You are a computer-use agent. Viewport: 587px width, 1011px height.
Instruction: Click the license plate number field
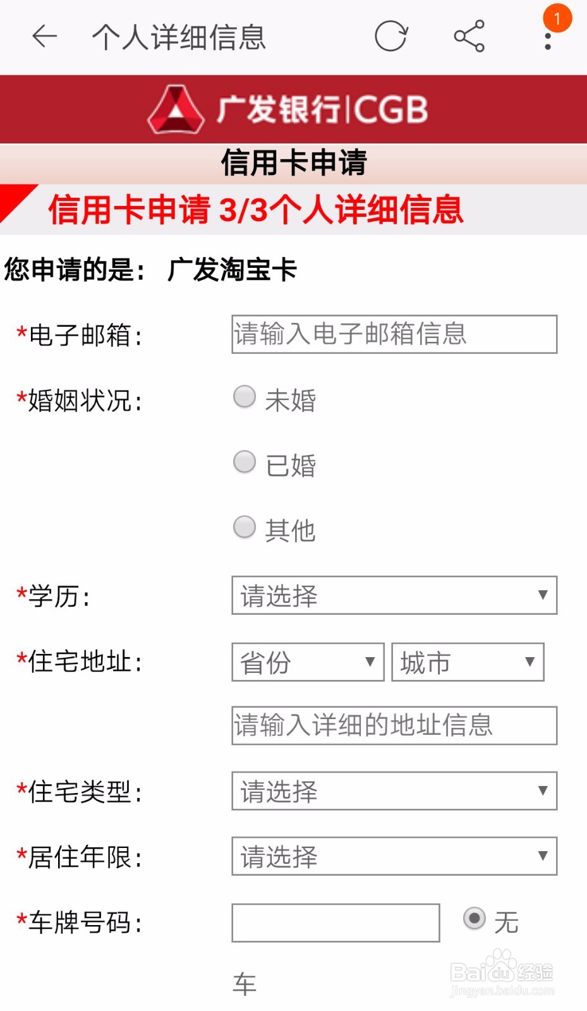[x=336, y=923]
